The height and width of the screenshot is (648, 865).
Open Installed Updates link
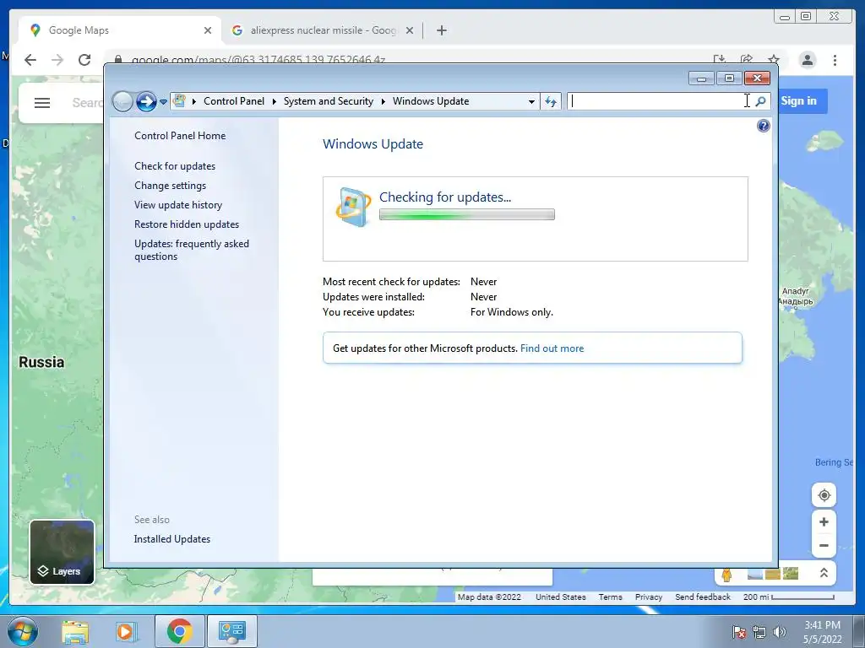point(172,539)
